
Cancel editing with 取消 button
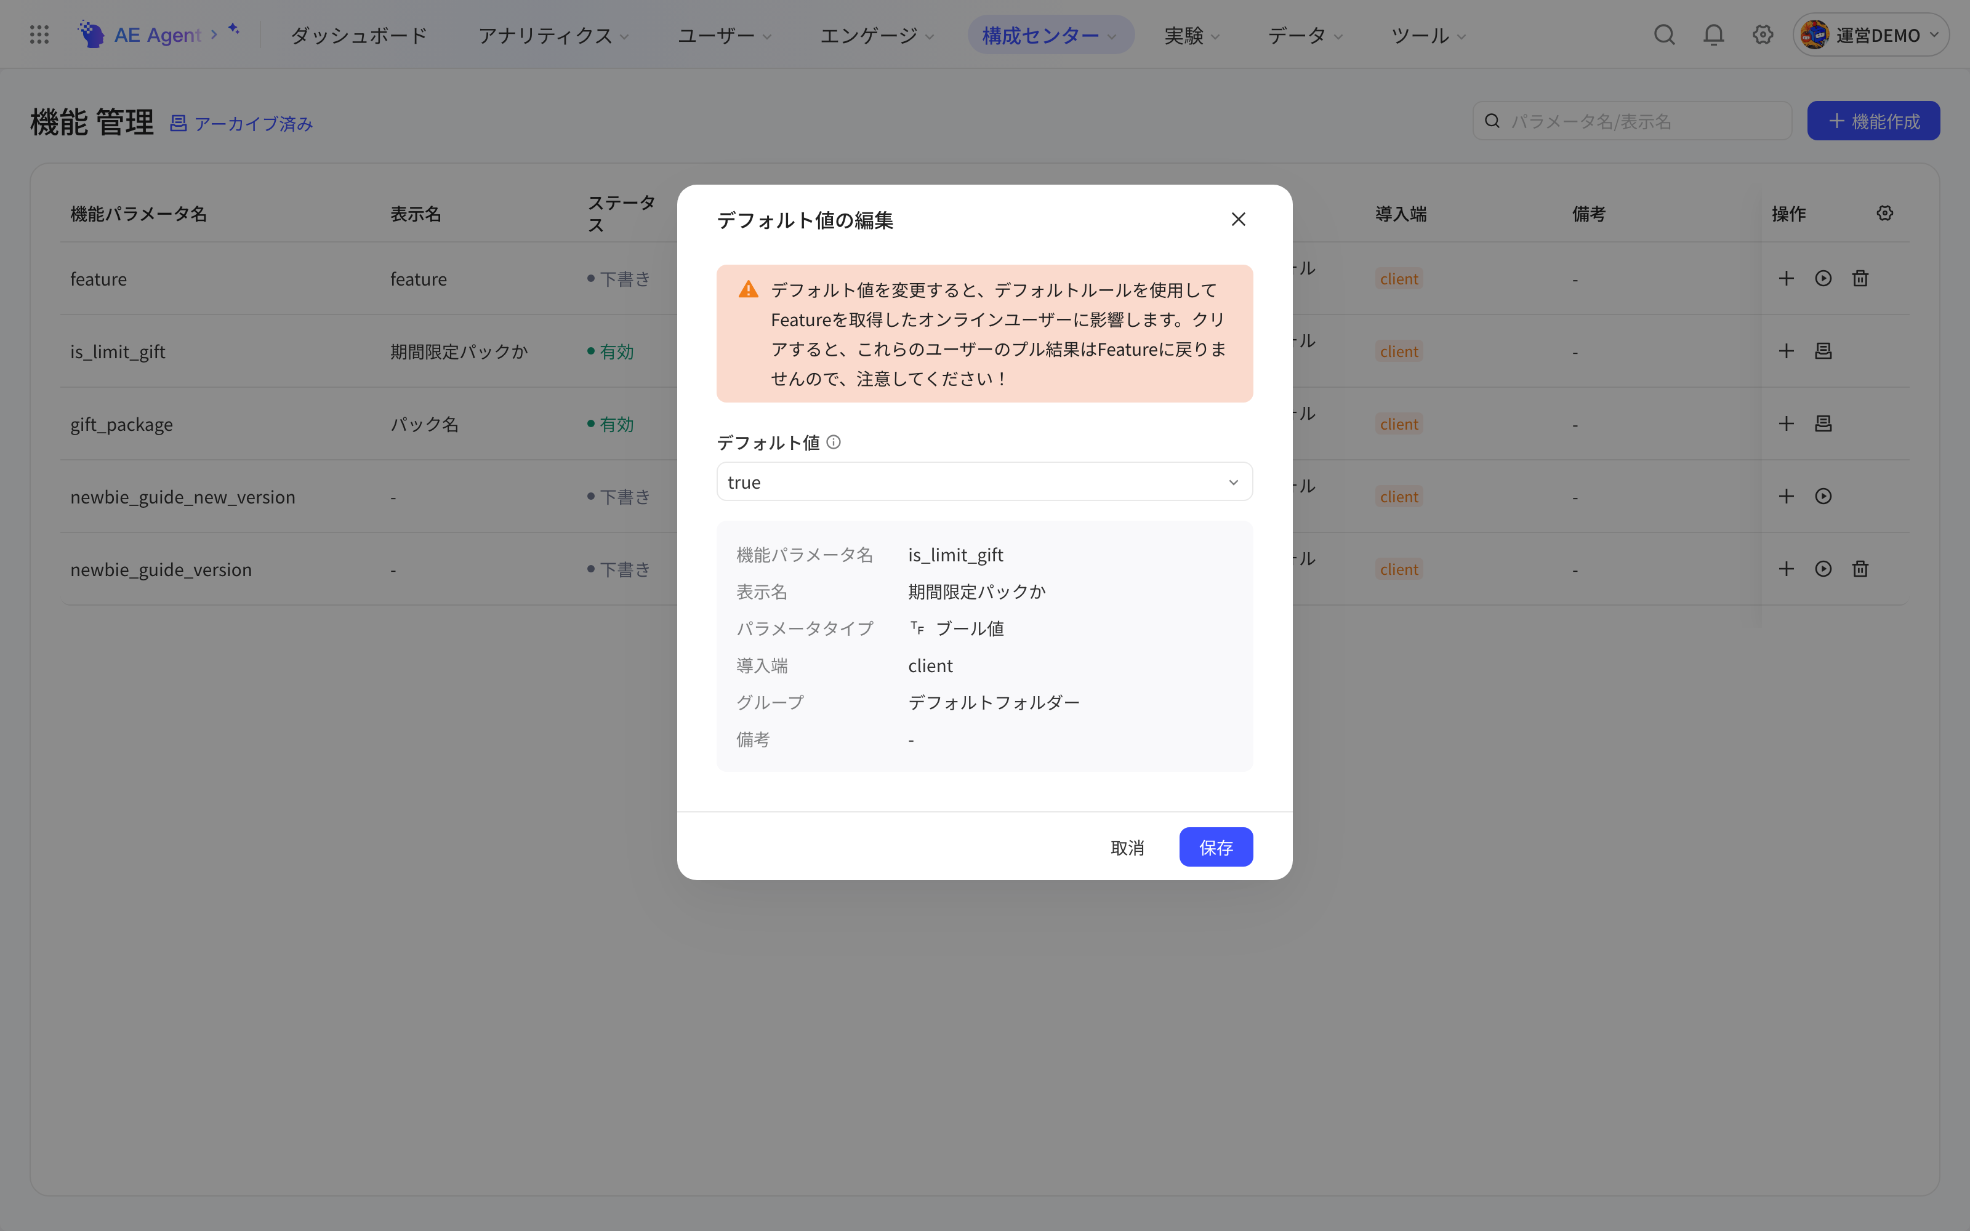[x=1127, y=847]
